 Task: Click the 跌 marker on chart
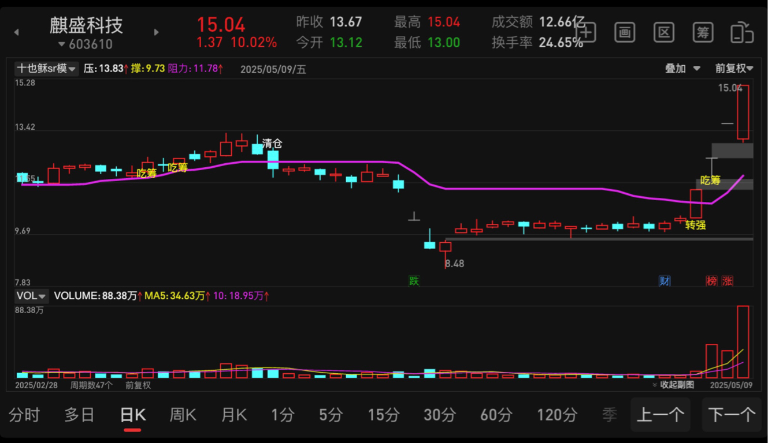(x=414, y=281)
